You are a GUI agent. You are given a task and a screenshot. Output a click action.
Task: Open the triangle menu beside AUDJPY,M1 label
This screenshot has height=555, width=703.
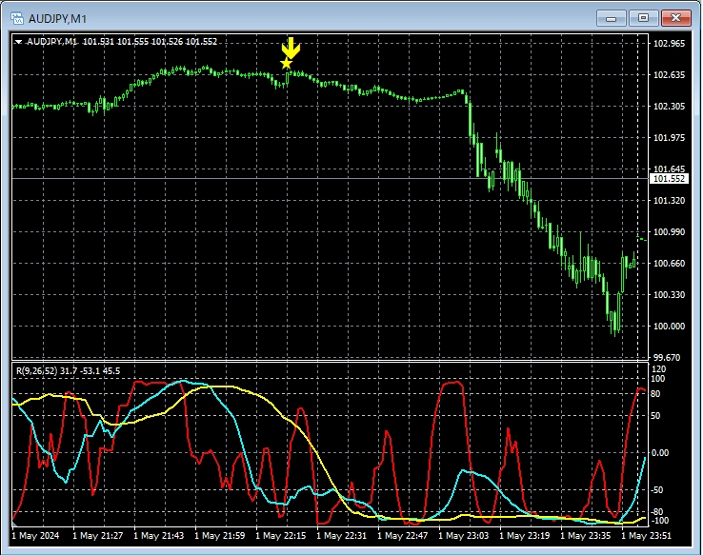tap(19, 42)
